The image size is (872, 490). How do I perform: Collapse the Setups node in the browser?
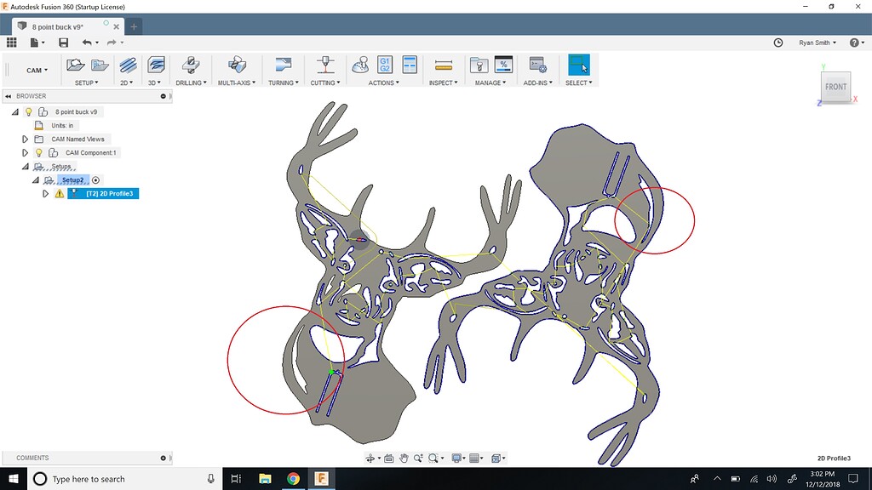[x=25, y=167]
